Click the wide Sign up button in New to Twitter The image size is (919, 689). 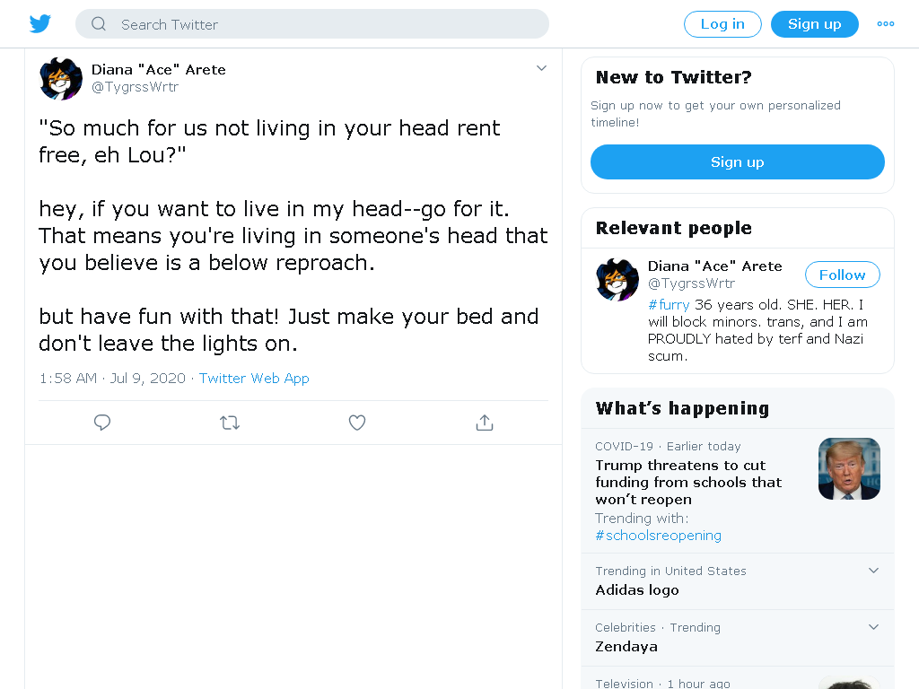point(738,161)
